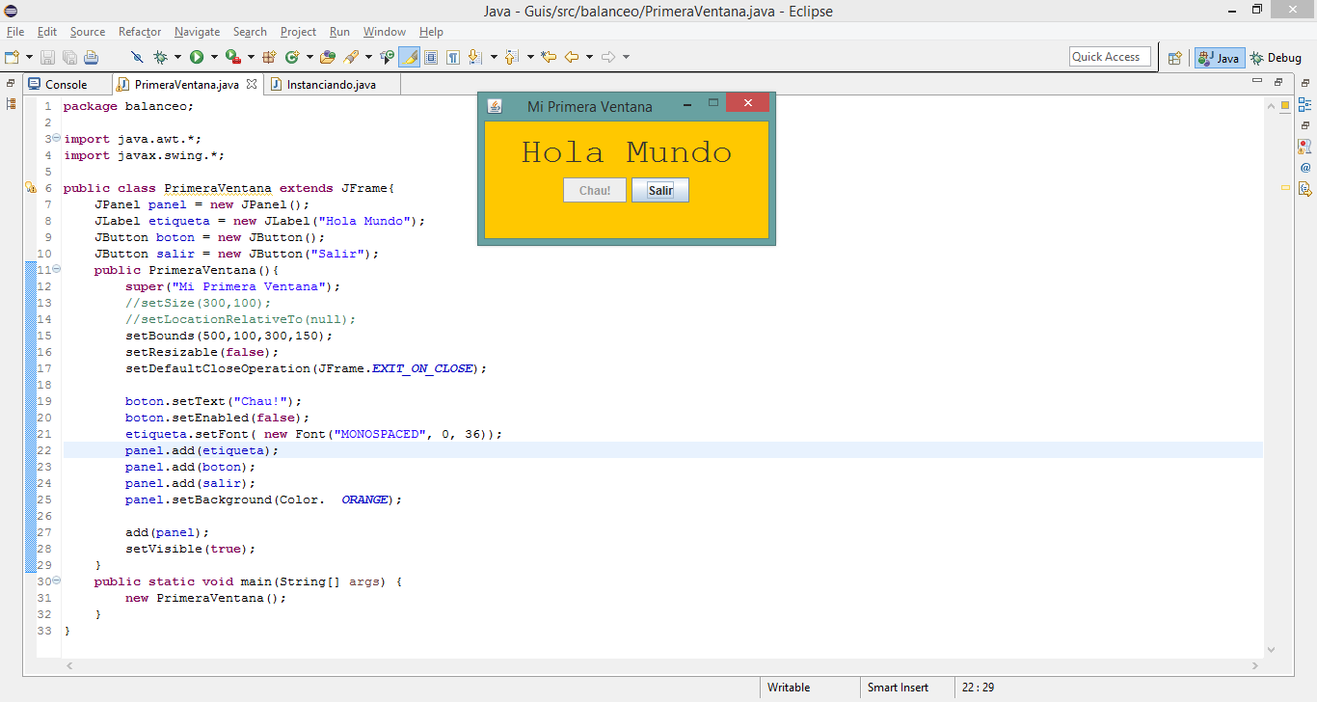Open the back navigation history dropdown

click(589, 57)
